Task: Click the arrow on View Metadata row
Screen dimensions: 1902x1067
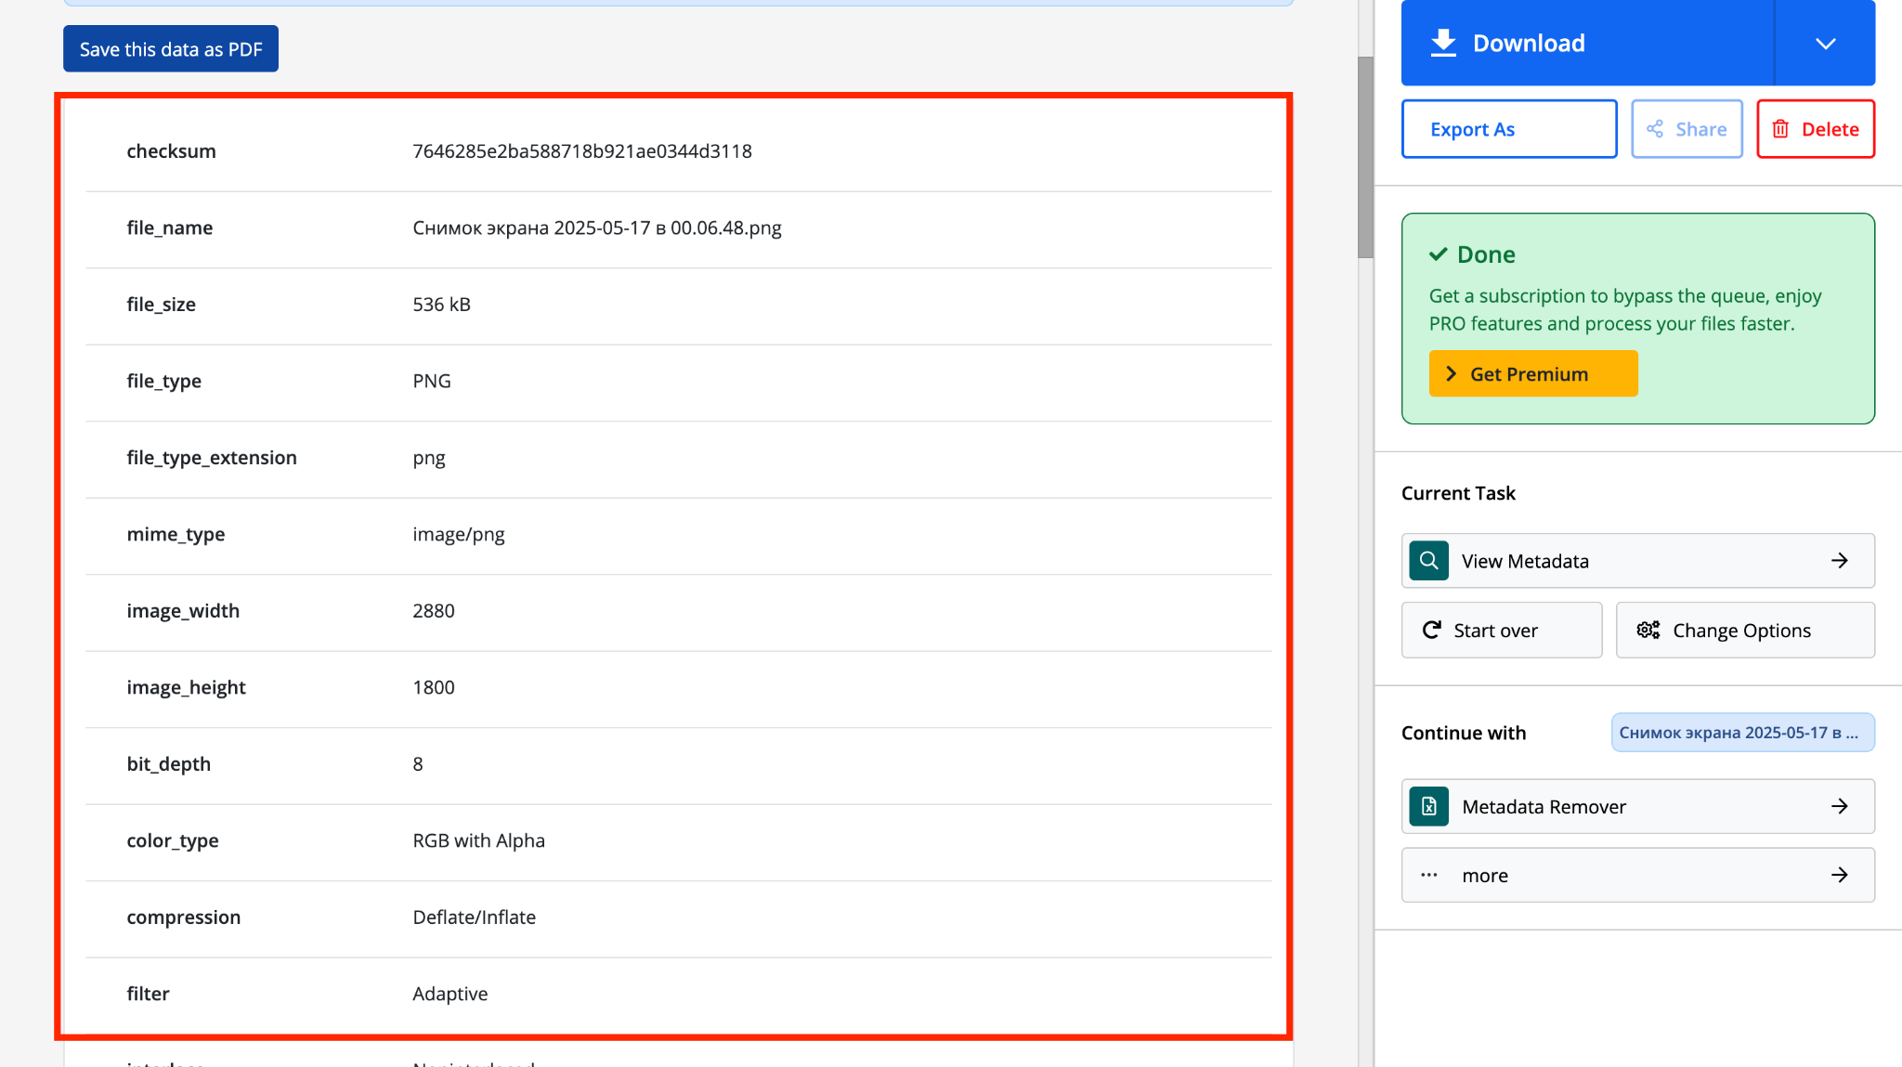Action: 1839,561
